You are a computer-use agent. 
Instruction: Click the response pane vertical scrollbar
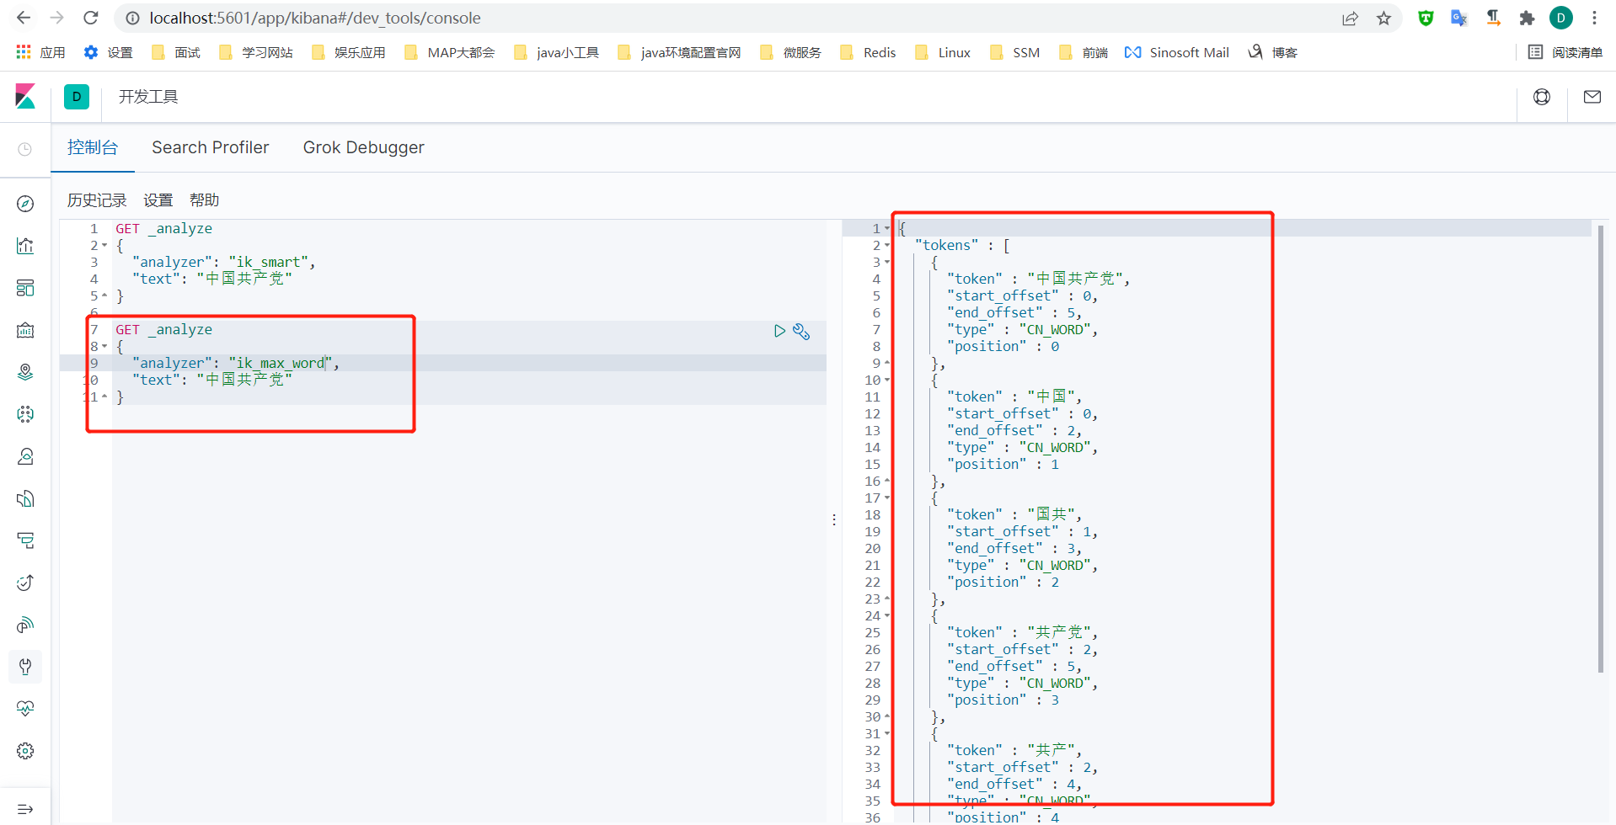[1601, 449]
